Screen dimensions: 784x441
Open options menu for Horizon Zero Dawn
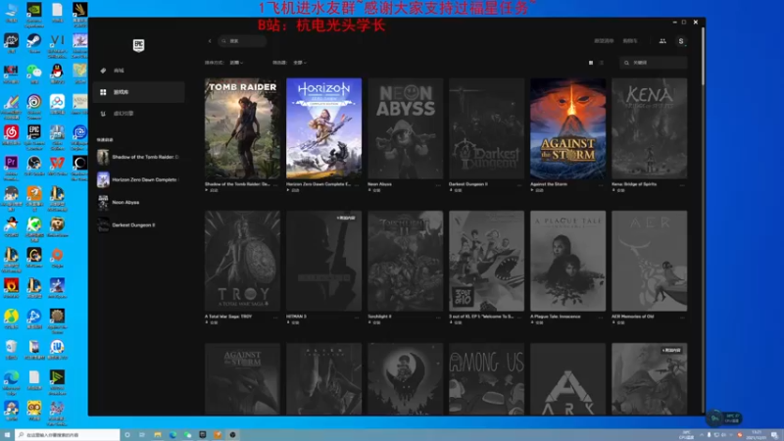click(x=357, y=185)
